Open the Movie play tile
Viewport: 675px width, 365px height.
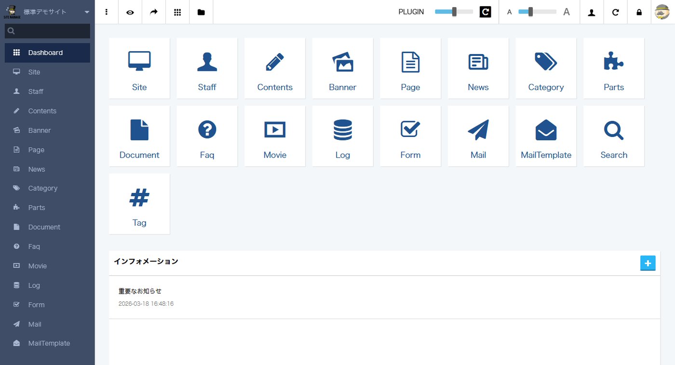(275, 136)
